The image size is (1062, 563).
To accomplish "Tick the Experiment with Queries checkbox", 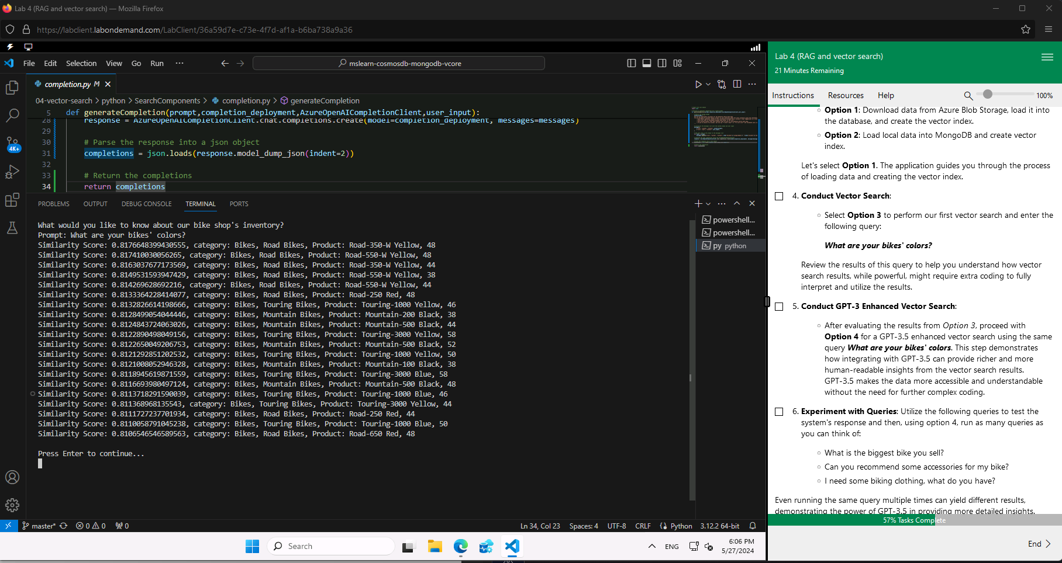I will (x=779, y=412).
